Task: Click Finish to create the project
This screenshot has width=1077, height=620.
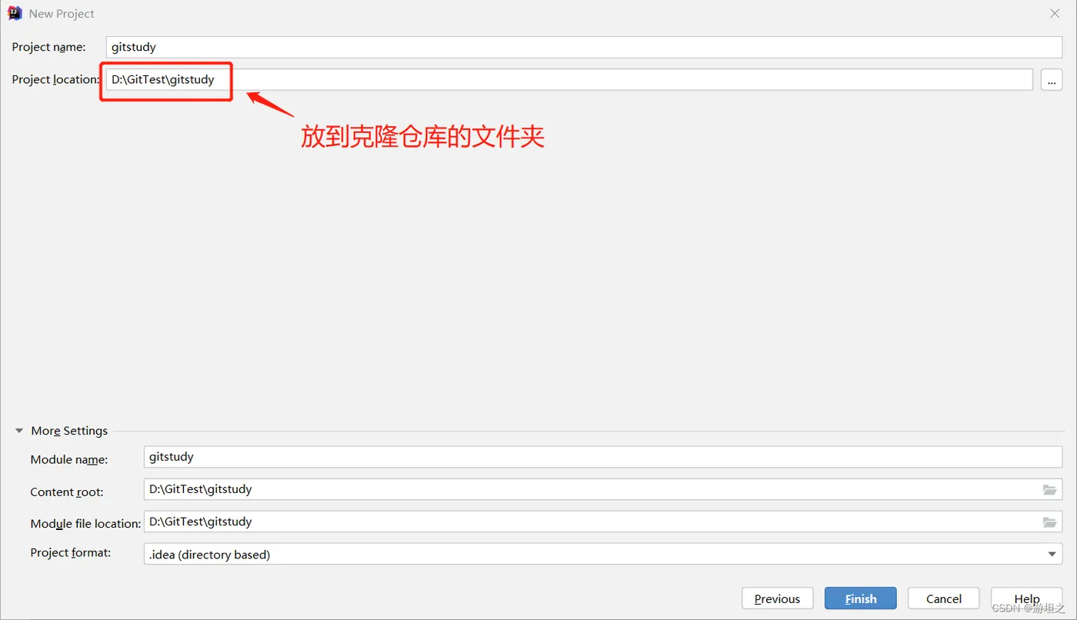Action: tap(861, 598)
